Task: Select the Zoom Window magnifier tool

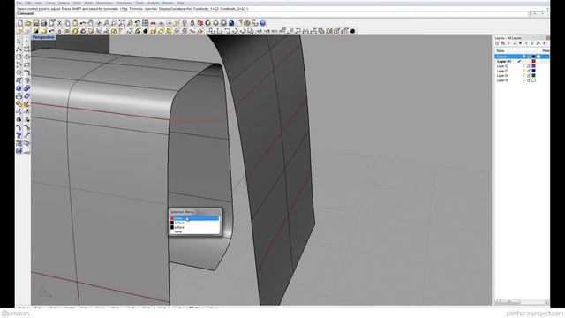Action: [115, 23]
